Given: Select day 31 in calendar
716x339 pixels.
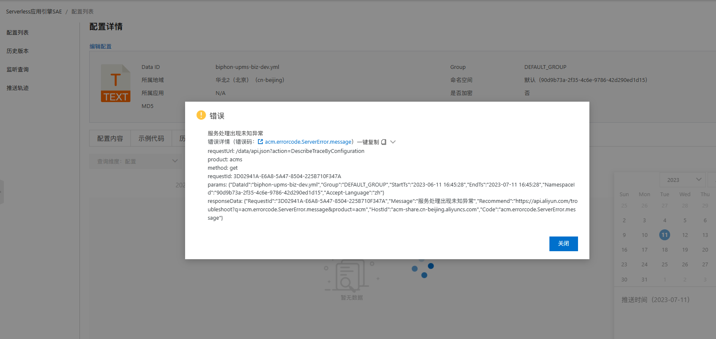Looking at the screenshot, I should pos(644,279).
